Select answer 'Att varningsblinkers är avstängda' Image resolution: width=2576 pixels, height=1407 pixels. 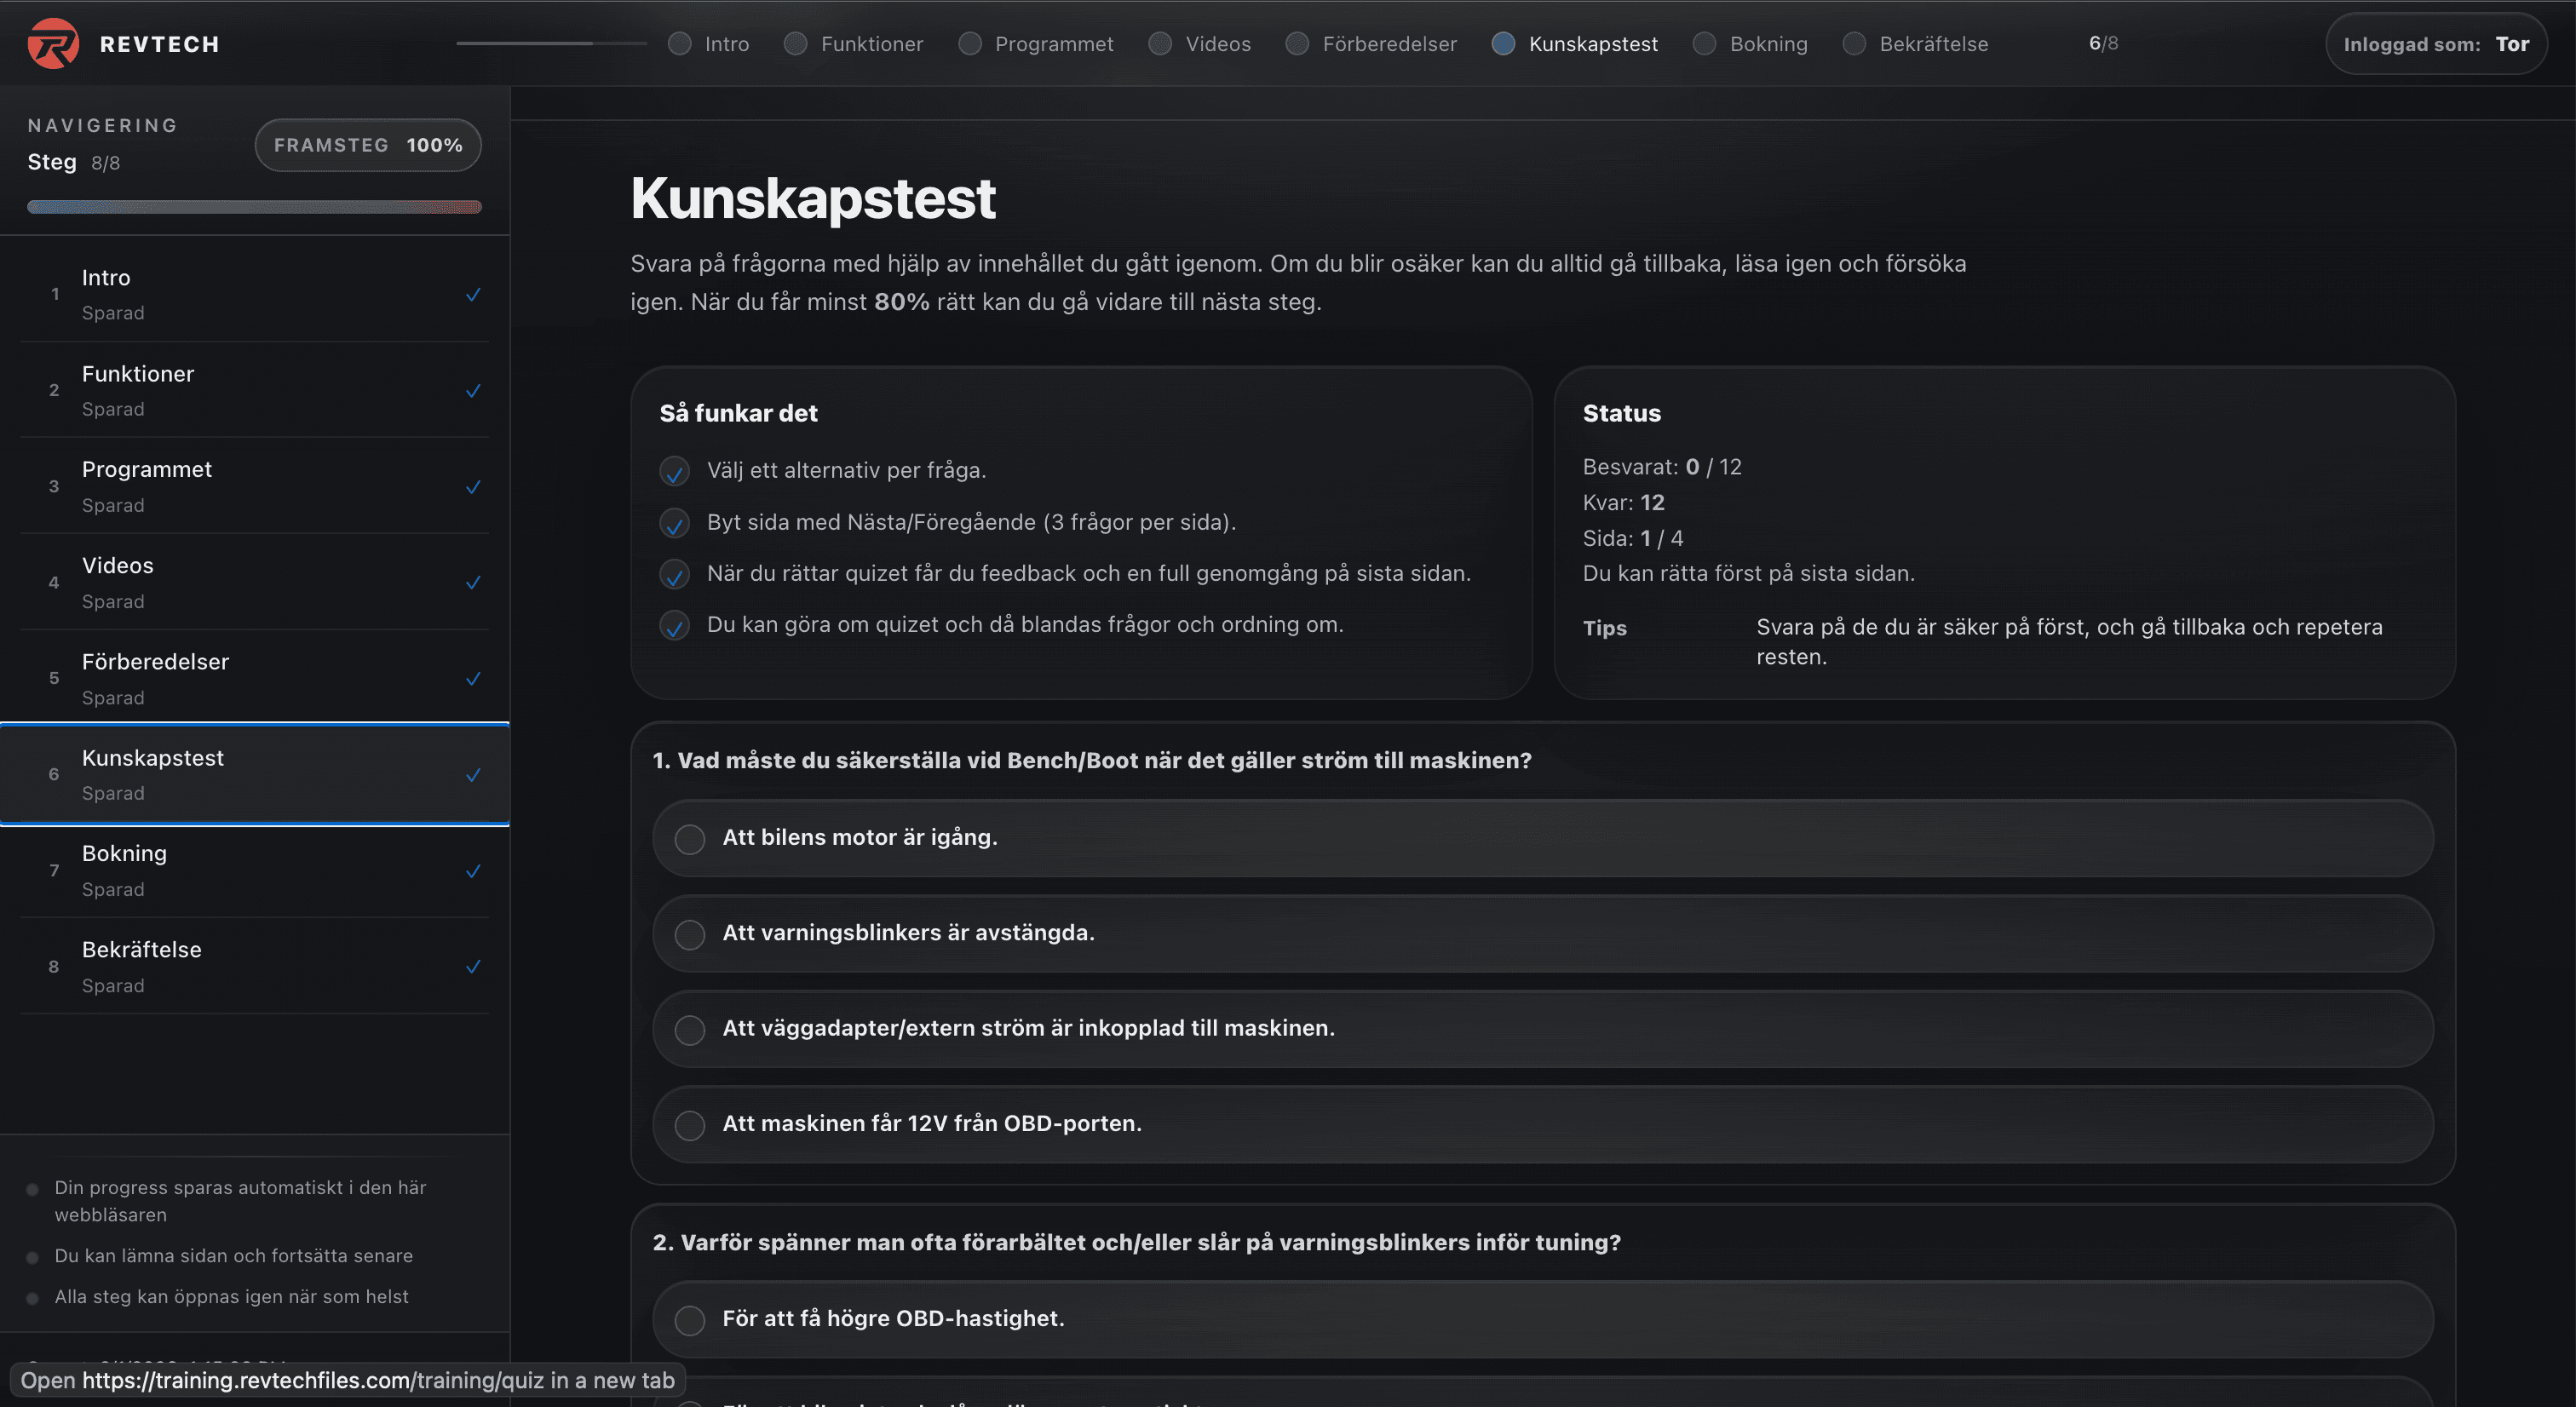(x=690, y=933)
